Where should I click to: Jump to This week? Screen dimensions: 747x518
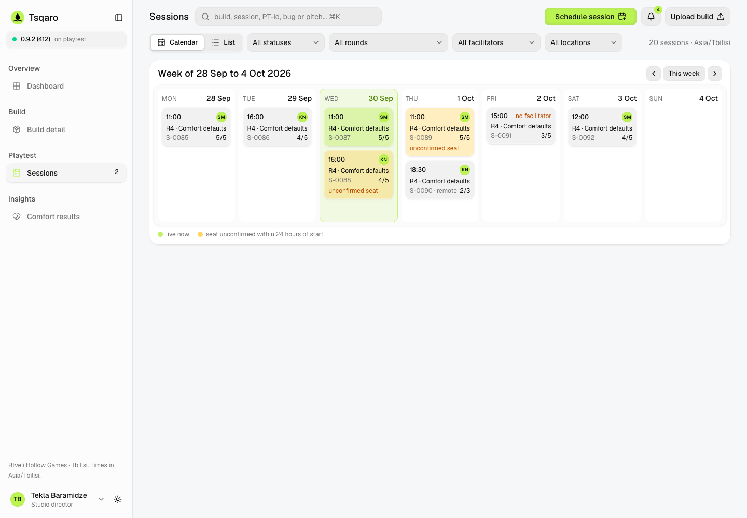pos(684,74)
